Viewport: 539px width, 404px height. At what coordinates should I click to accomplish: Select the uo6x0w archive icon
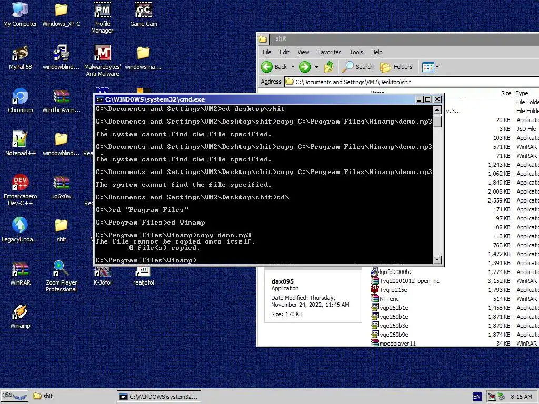(61, 187)
